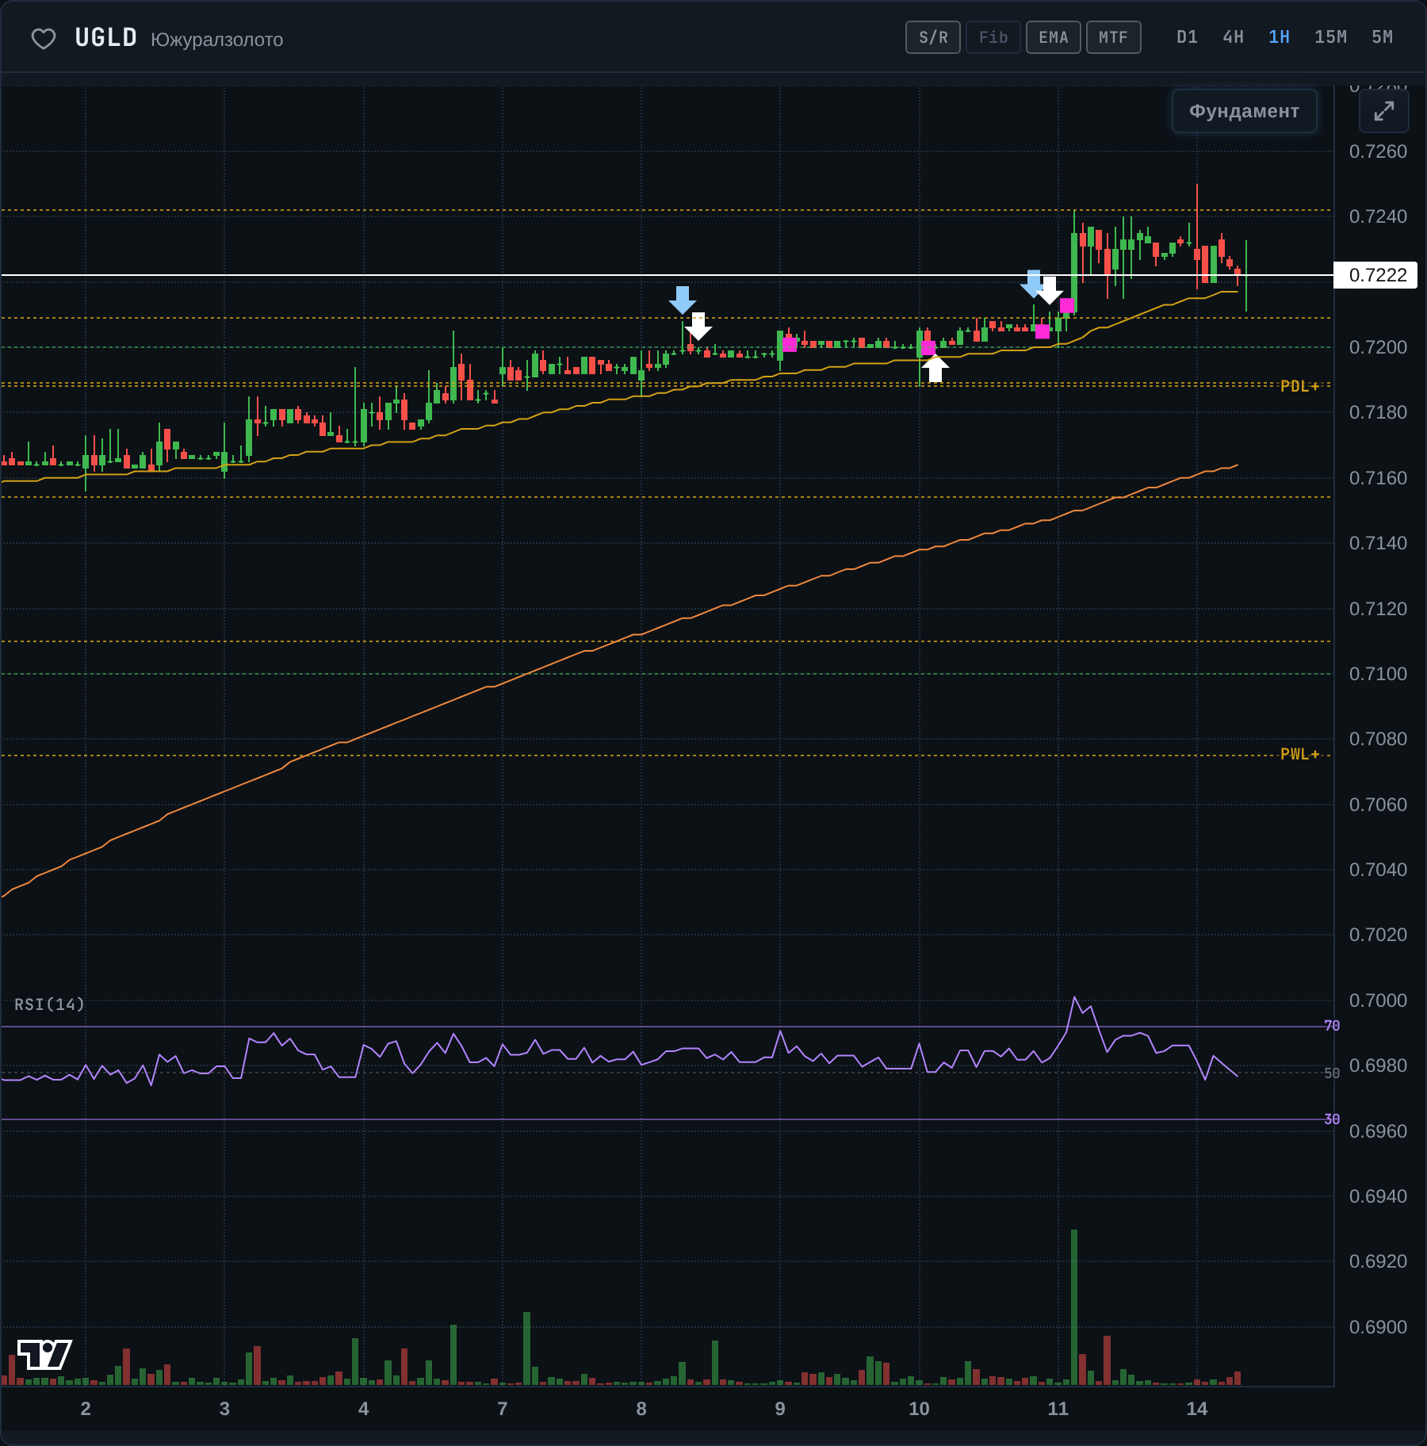This screenshot has width=1427, height=1446.
Task: Click the Южуралзолото company name
Action: click(x=217, y=40)
